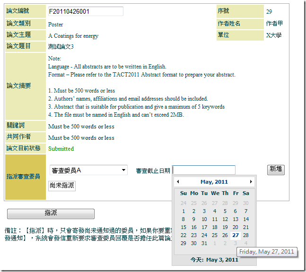Click today link 今天: May 3, 2011
This screenshot has width=306, height=272.
point(214,260)
